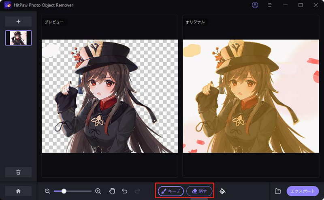
Task: Zoom out with the minus magnifier
Action: (x=47, y=191)
